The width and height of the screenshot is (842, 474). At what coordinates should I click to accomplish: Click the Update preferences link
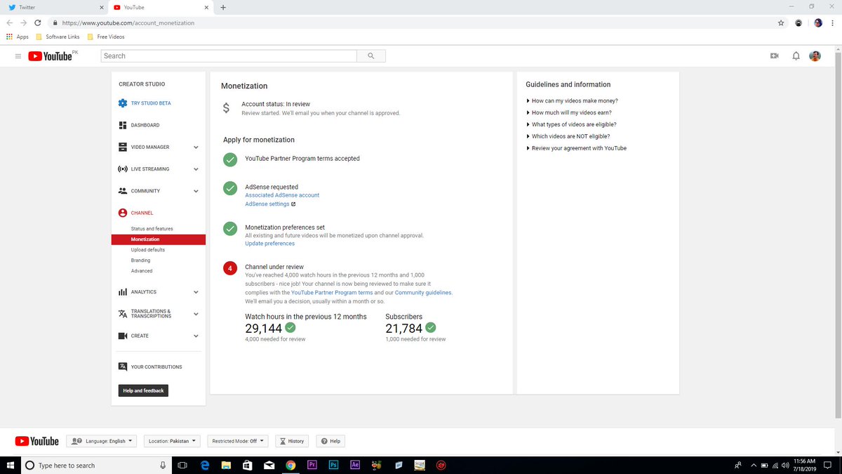[x=269, y=244]
